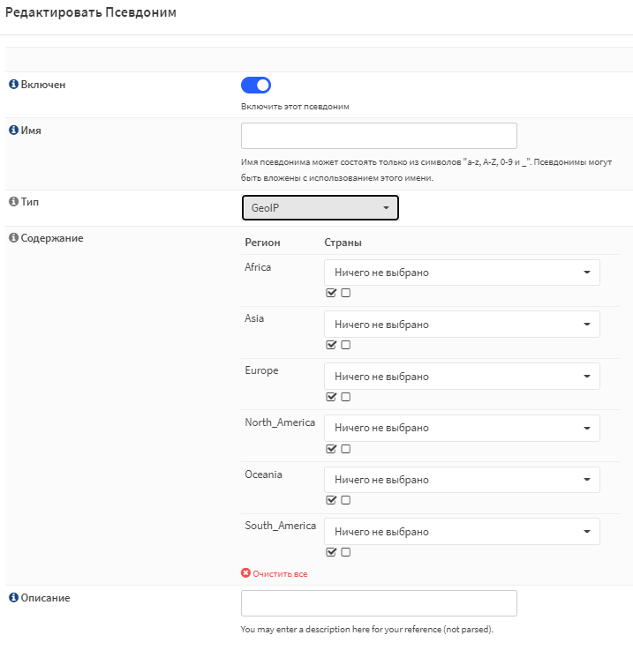The image size is (633, 650).
Task: Click info icon beside Тип label
Action: [x=14, y=201]
